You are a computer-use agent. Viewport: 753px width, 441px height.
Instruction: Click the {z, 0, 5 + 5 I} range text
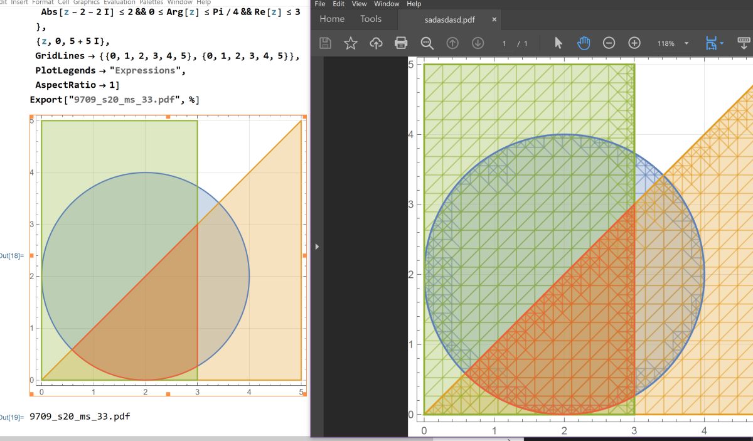click(x=72, y=41)
